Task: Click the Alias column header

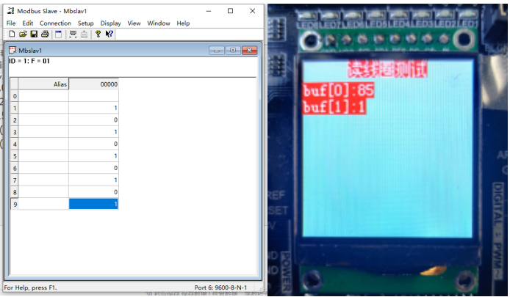Action: click(x=43, y=84)
